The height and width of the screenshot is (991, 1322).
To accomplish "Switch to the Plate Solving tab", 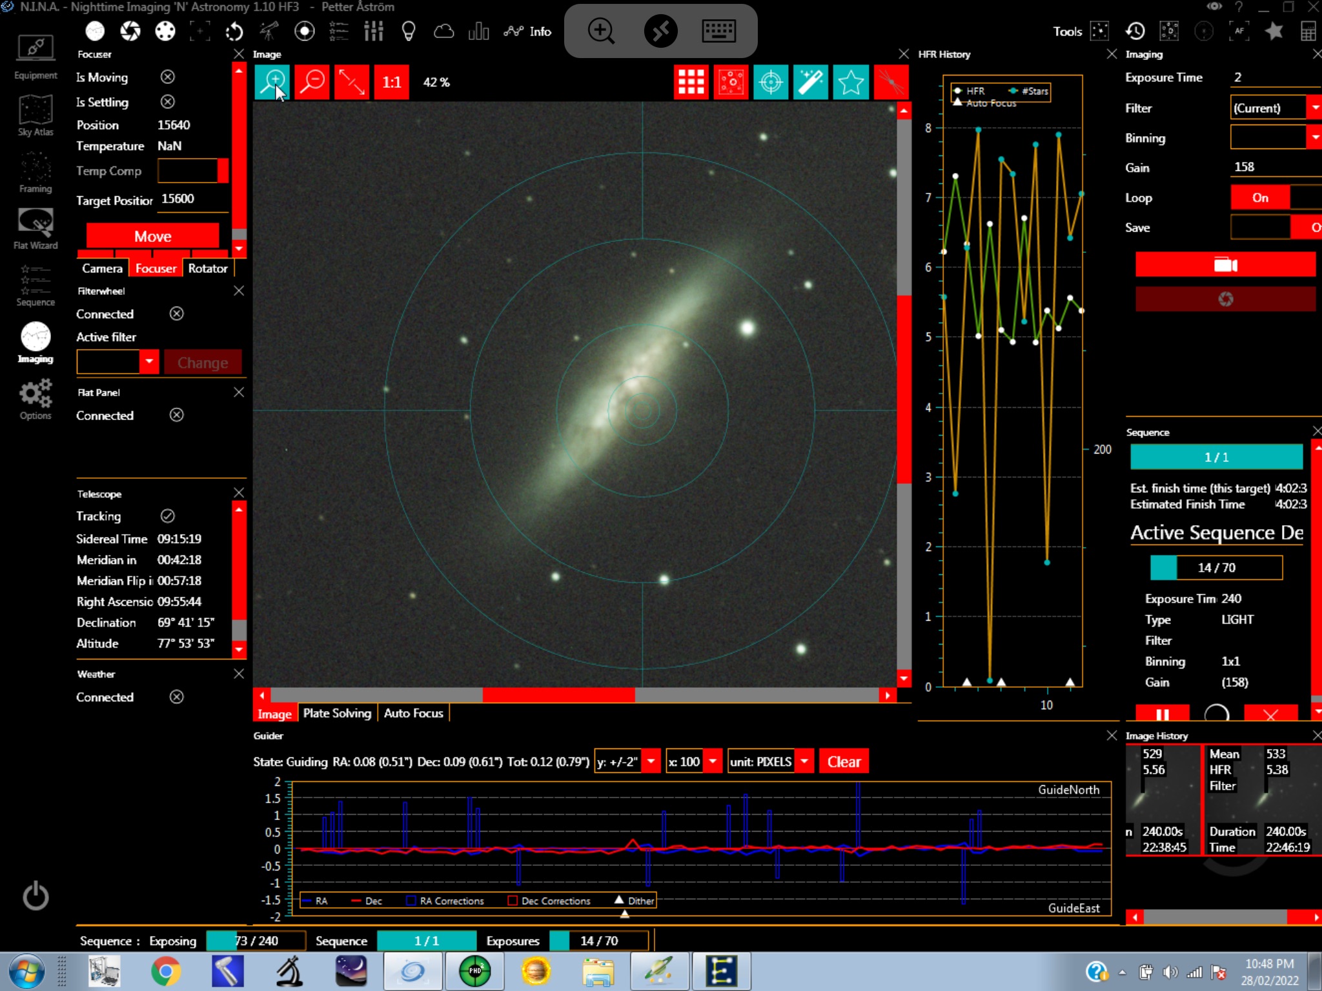I will 337,713.
